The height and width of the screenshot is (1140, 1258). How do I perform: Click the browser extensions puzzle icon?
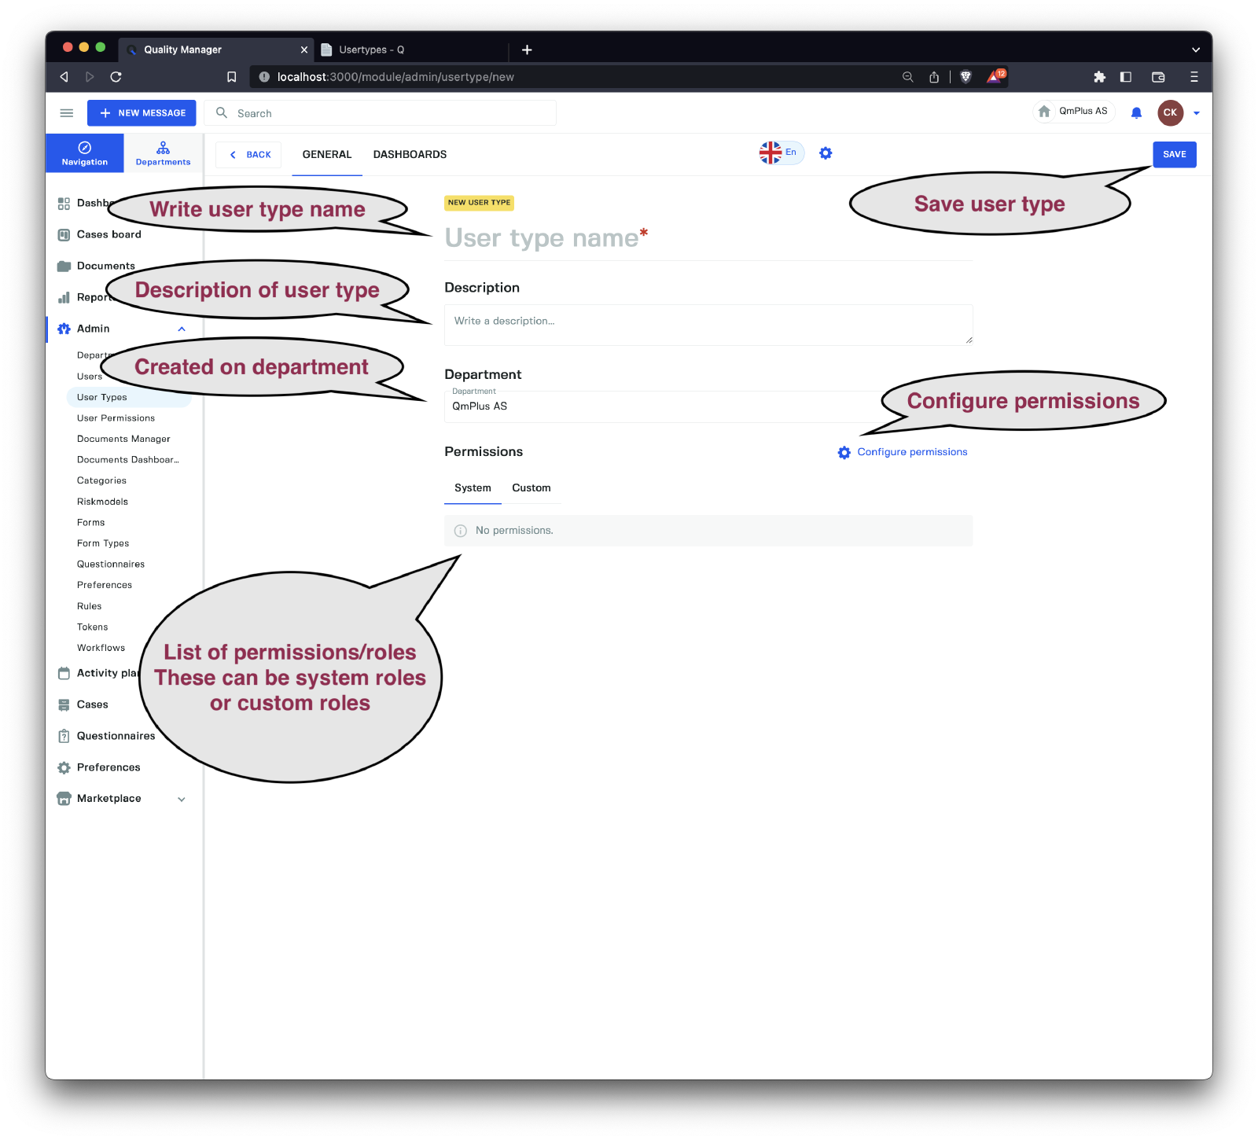pos(1099,77)
